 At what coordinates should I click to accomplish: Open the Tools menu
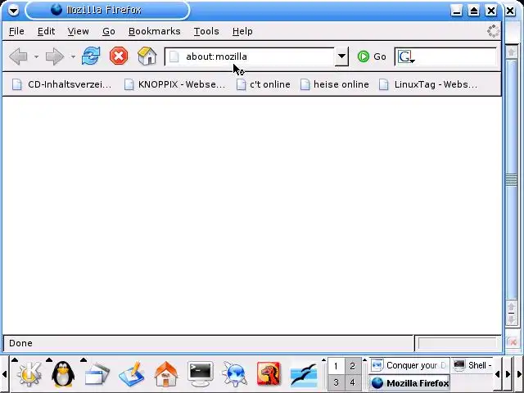[206, 31]
